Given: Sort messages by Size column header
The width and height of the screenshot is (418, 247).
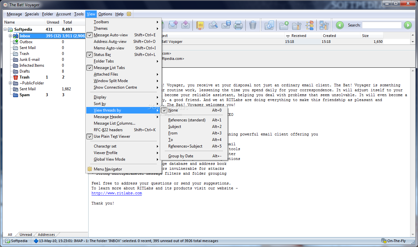Looking at the screenshot, I should click(372, 36).
